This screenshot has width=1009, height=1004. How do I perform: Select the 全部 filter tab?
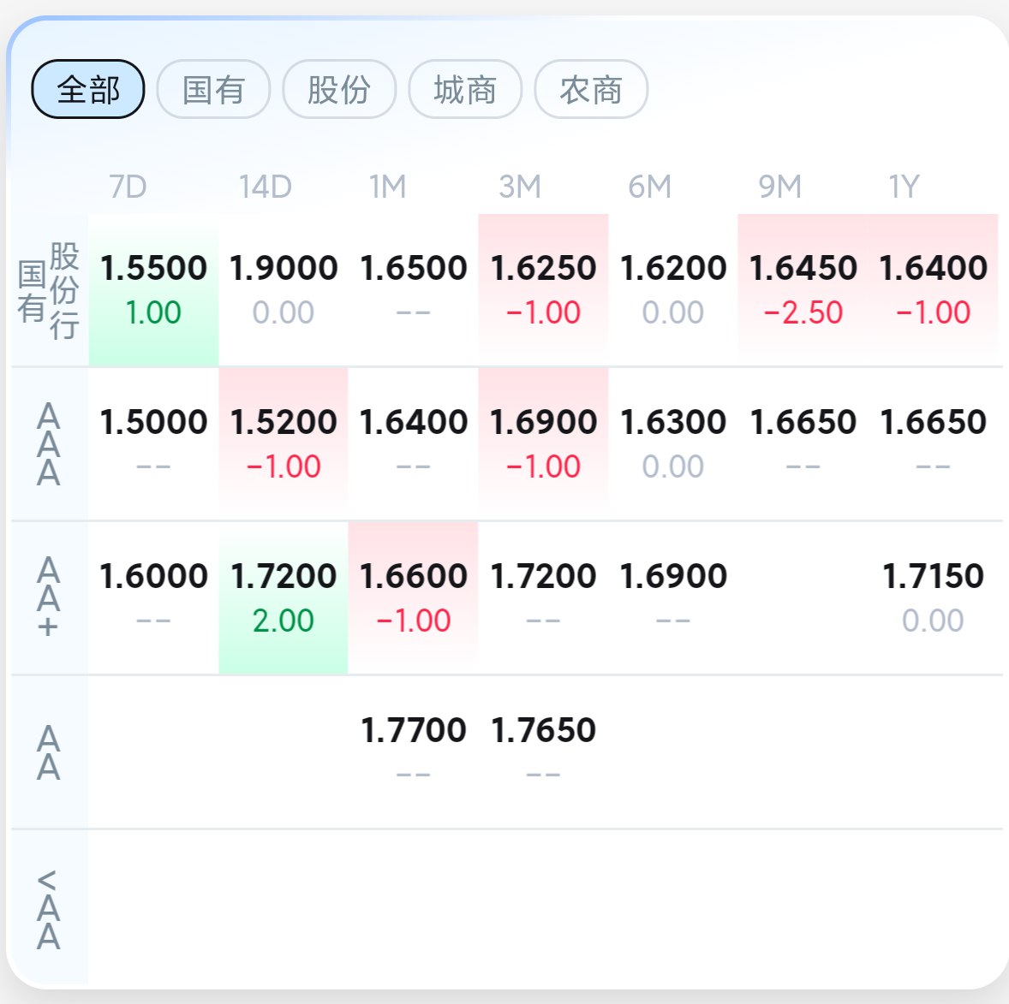pos(88,89)
